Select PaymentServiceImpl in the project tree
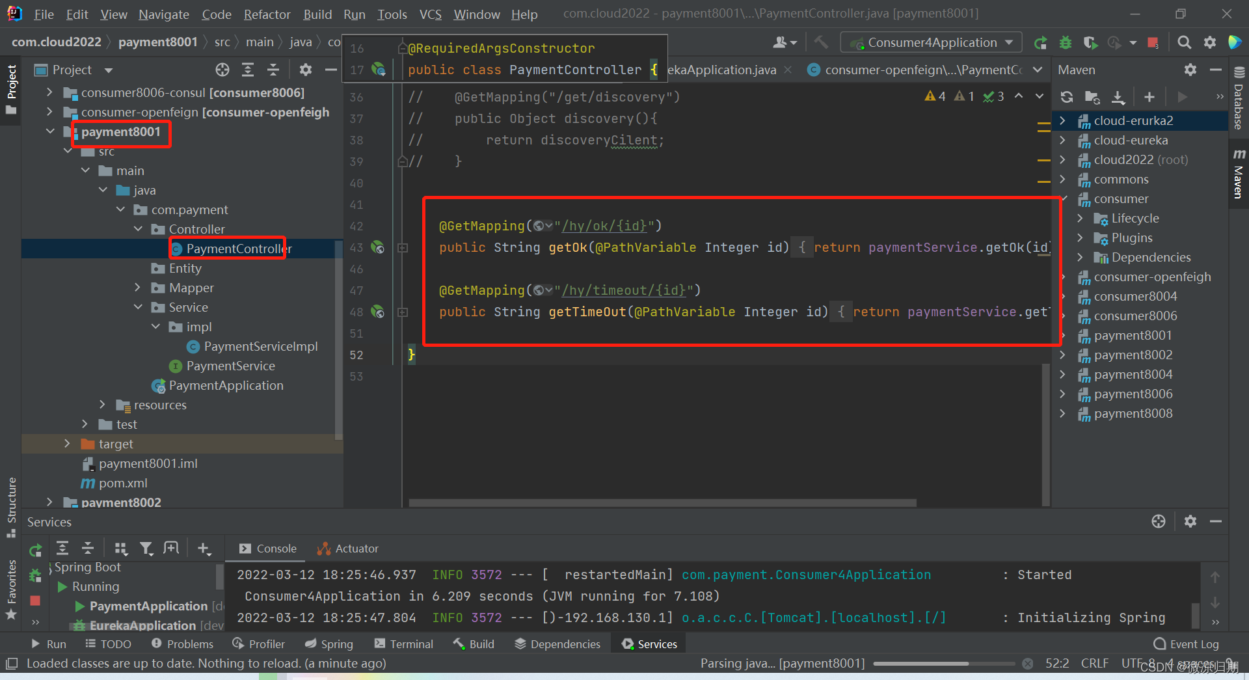 252,346
